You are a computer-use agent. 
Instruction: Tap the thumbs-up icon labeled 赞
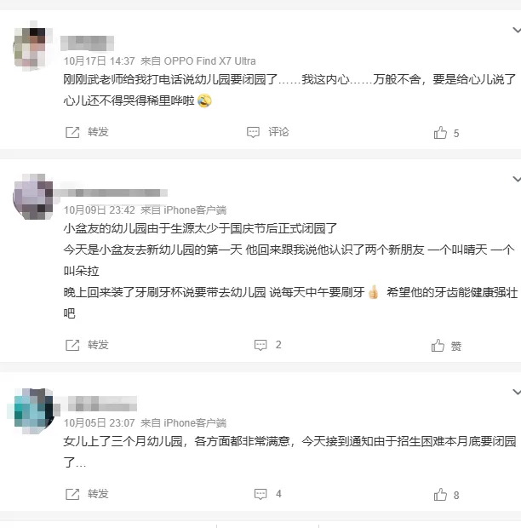pyautogui.click(x=438, y=345)
